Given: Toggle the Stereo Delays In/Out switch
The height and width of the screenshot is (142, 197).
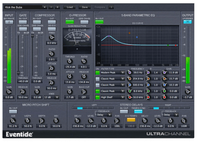Looking at the screenshot, I should pos(124,112).
